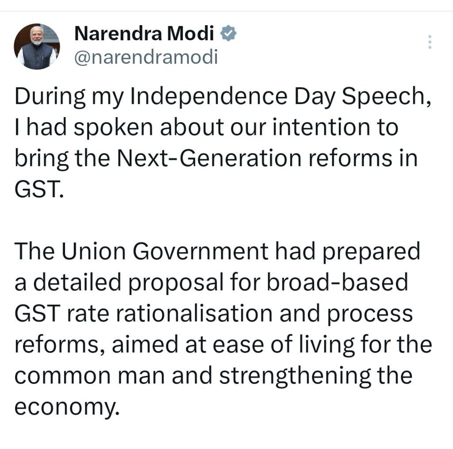Click the line "I had spoken about our intention to"
This screenshot has height=449, width=453.
click(x=206, y=128)
